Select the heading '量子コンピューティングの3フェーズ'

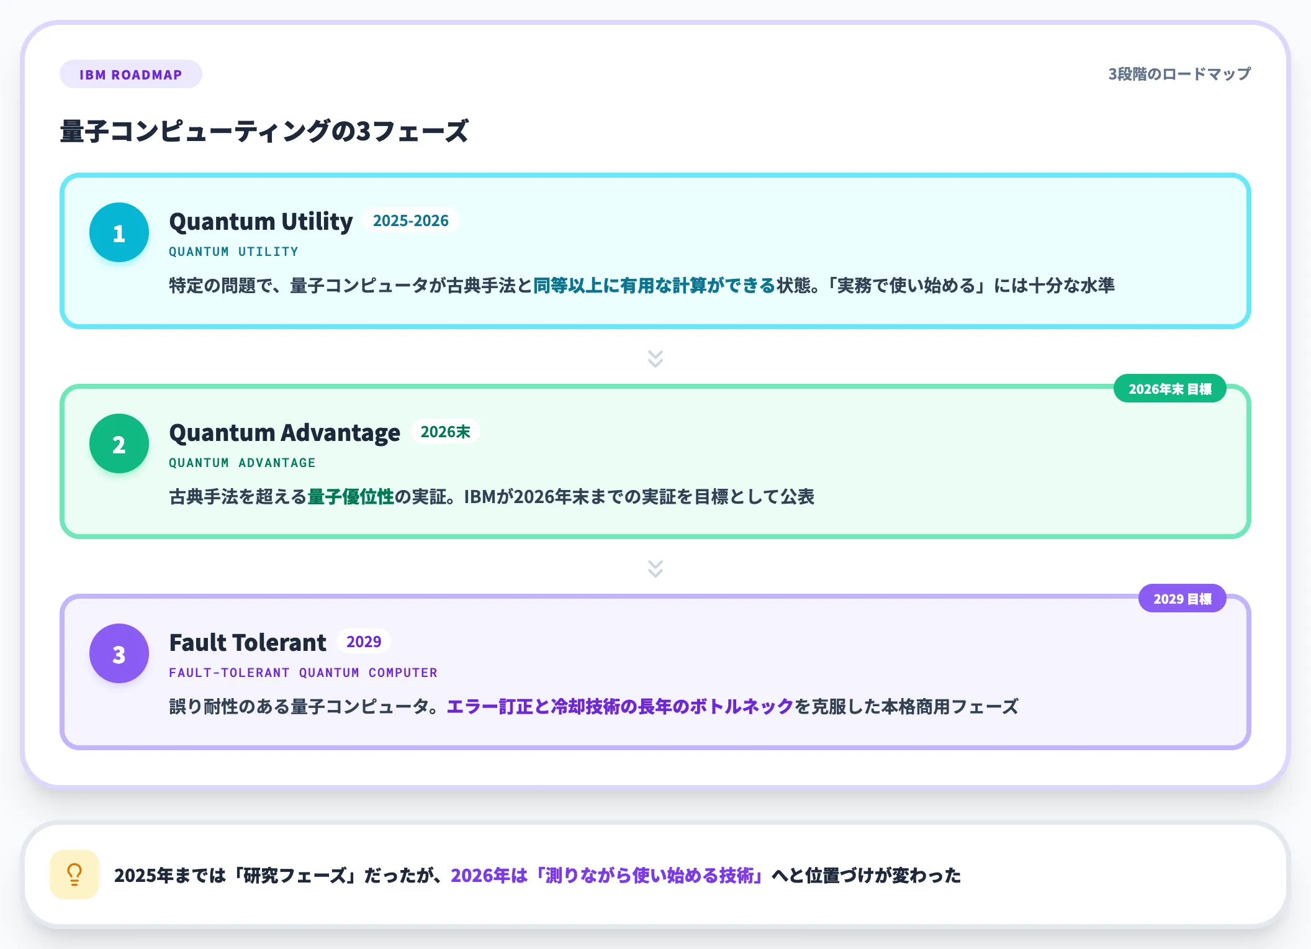click(264, 132)
